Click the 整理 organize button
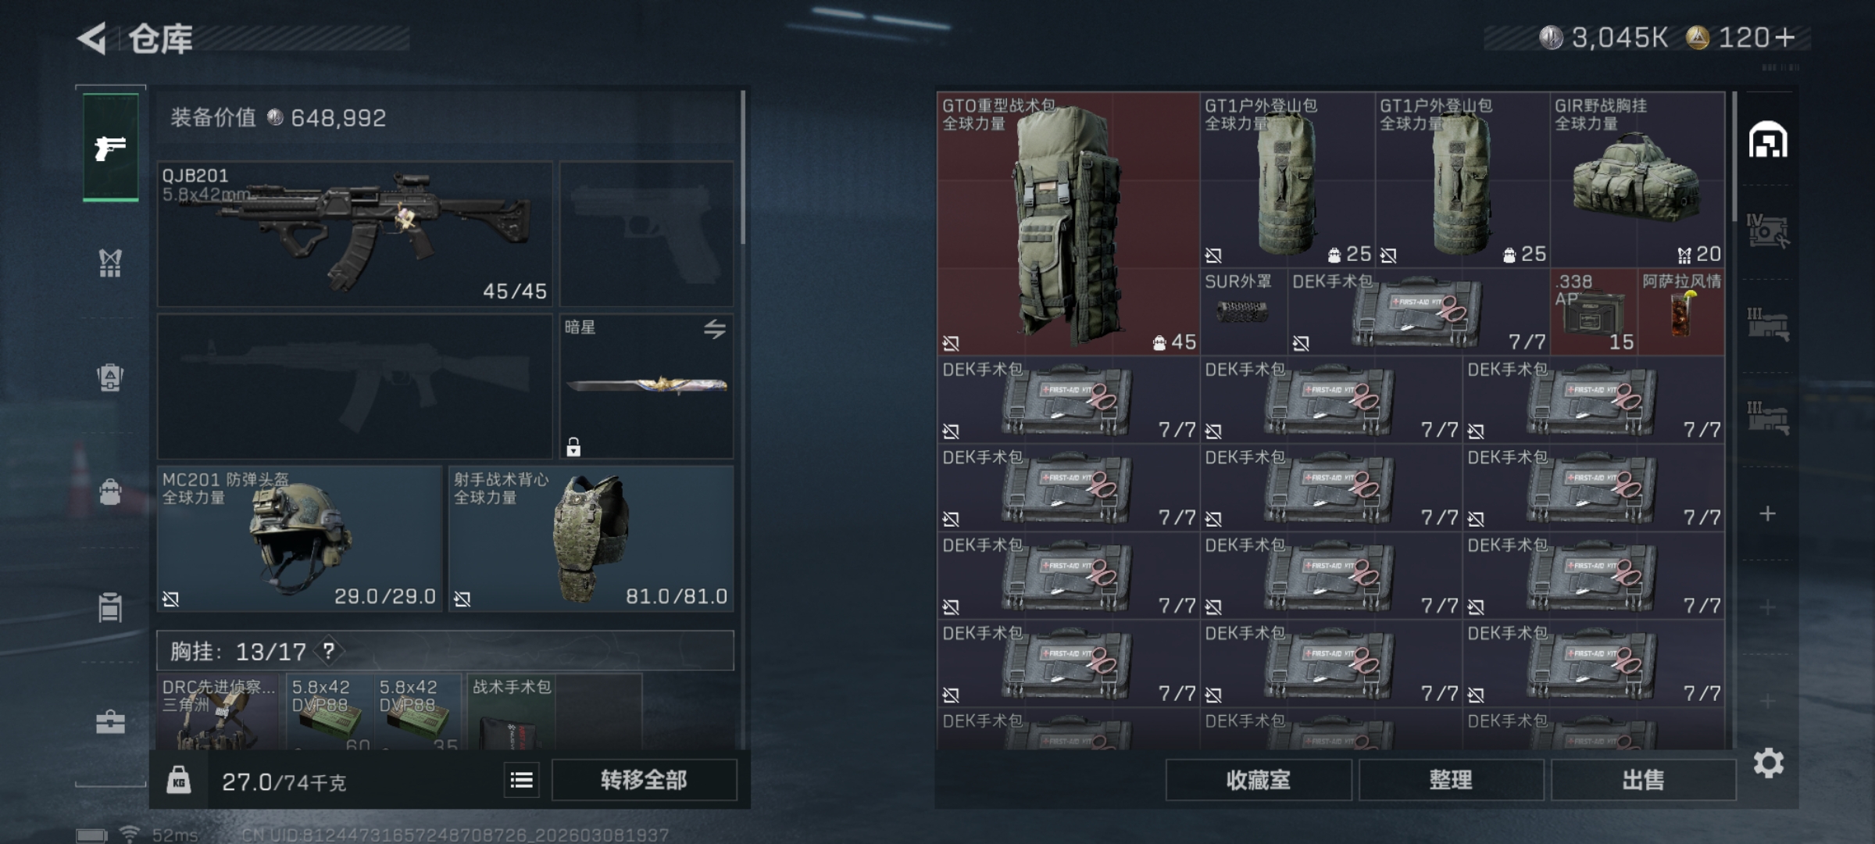1875x844 pixels. tap(1451, 780)
